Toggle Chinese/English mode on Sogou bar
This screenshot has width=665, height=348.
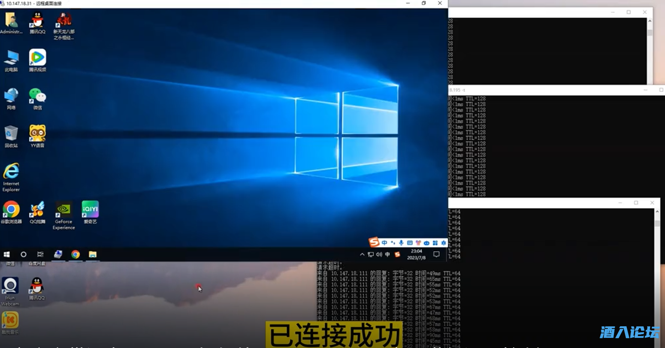384,243
